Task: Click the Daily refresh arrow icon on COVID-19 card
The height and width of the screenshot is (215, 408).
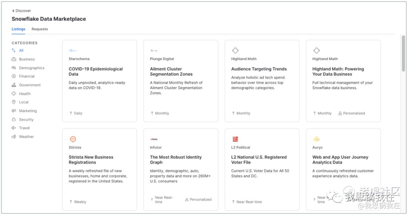Action: [x=71, y=113]
